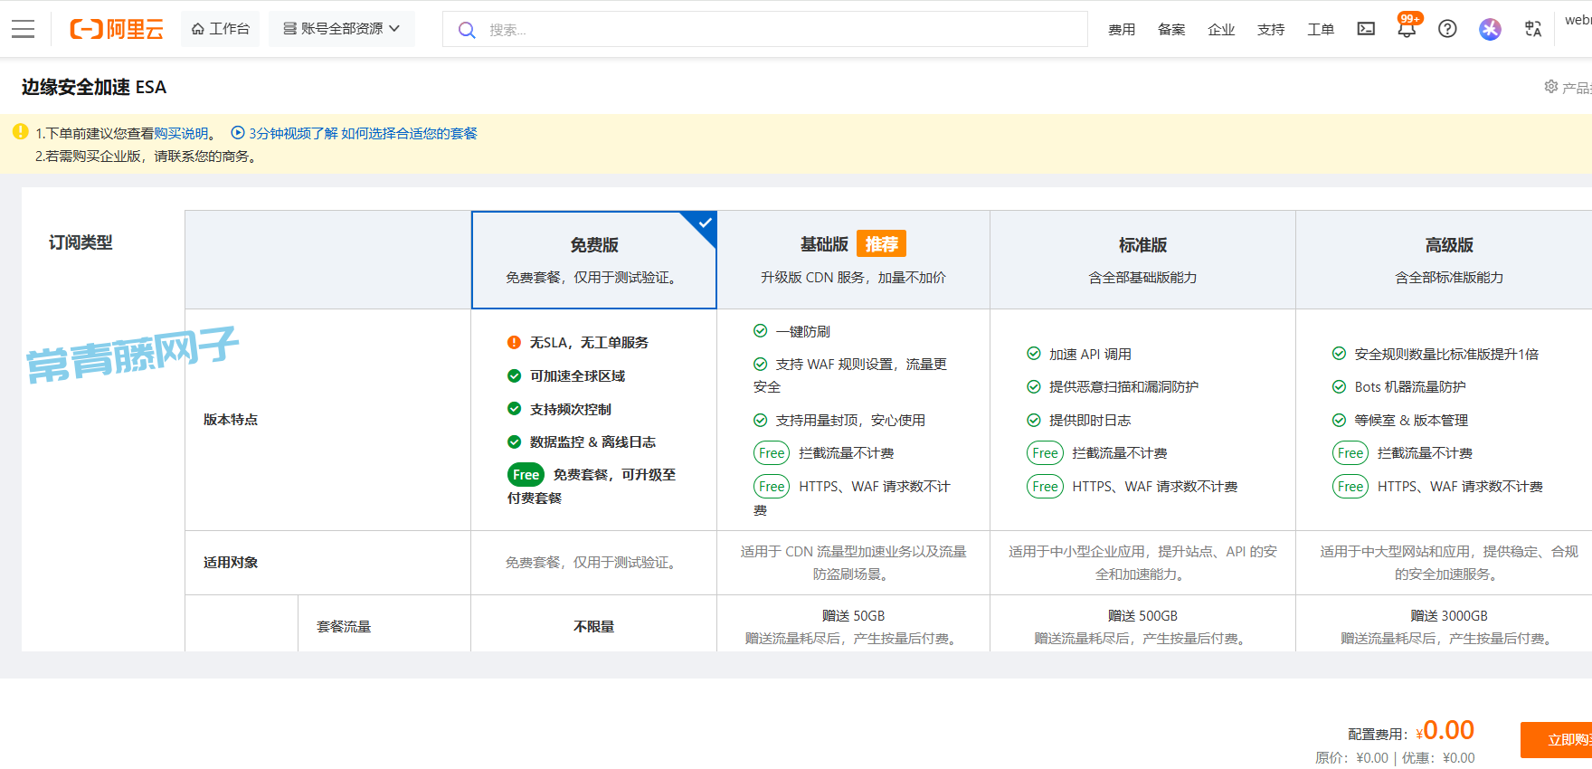Click the checkmark beside 一键防刷
The image size is (1592, 769).
click(x=761, y=331)
